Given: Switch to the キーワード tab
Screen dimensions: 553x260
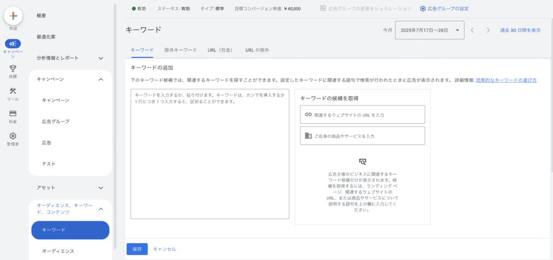Looking at the screenshot, I should tap(142, 50).
